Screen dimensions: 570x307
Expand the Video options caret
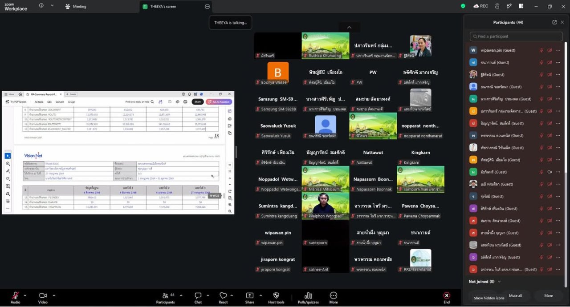(54, 295)
